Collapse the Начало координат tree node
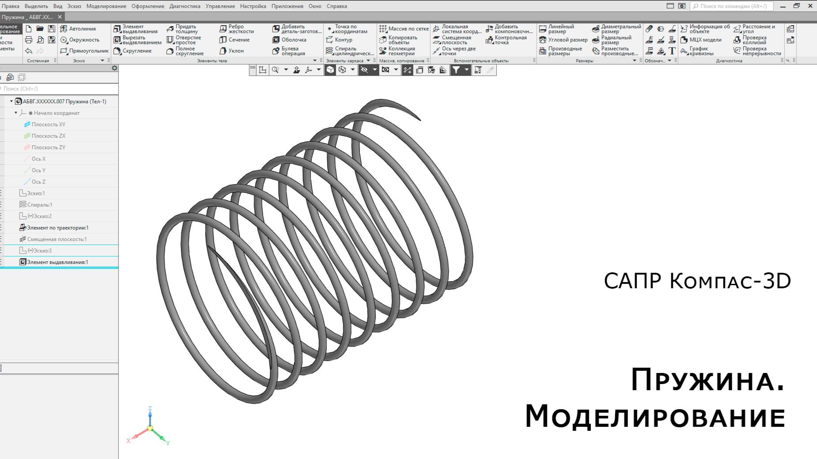817x459 pixels. tap(16, 113)
